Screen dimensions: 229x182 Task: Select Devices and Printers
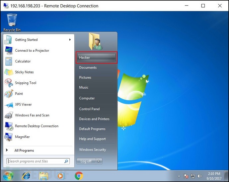coord(94,119)
